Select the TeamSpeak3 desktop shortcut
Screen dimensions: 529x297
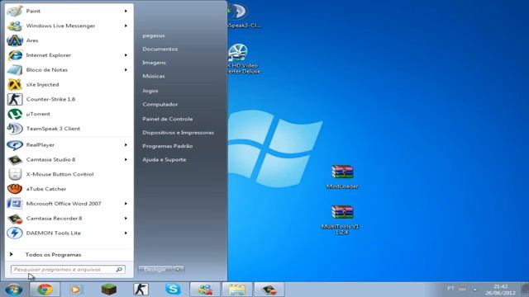point(244,16)
